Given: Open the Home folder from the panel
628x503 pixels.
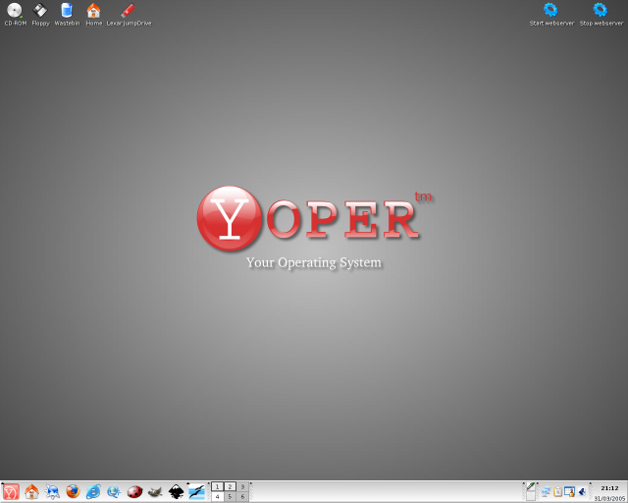Looking at the screenshot, I should pos(31,492).
